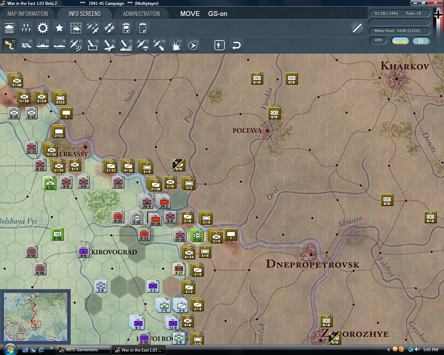
Task: Select F7 bomb airfield mode
Action: 109,45
